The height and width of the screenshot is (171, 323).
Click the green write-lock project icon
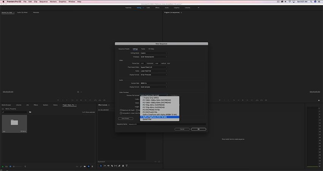click(x=3, y=166)
